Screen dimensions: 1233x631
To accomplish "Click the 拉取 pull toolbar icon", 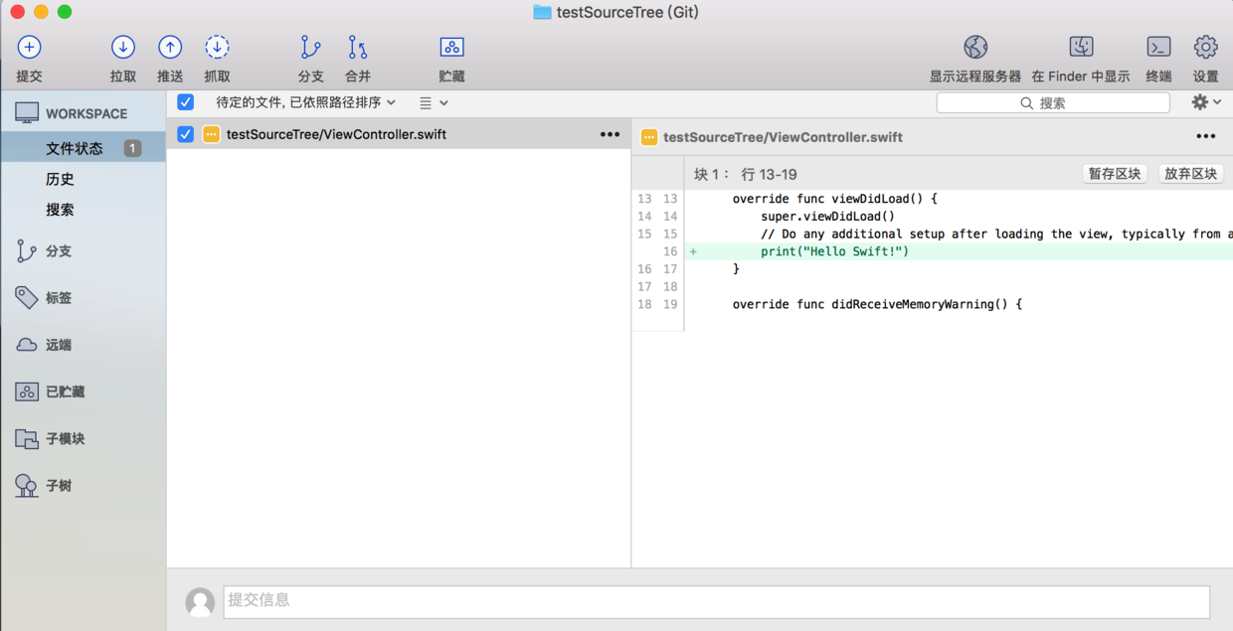I will (123, 47).
